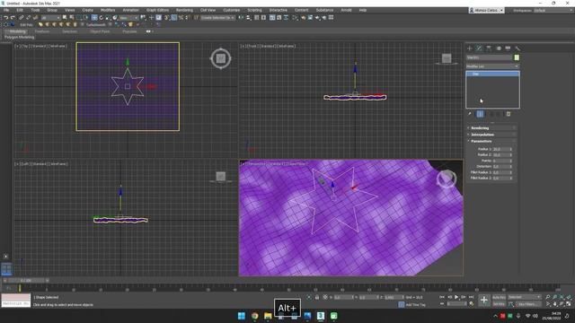Image resolution: width=575 pixels, height=323 pixels.
Task: Open the Modifiers menu
Action: (108, 10)
